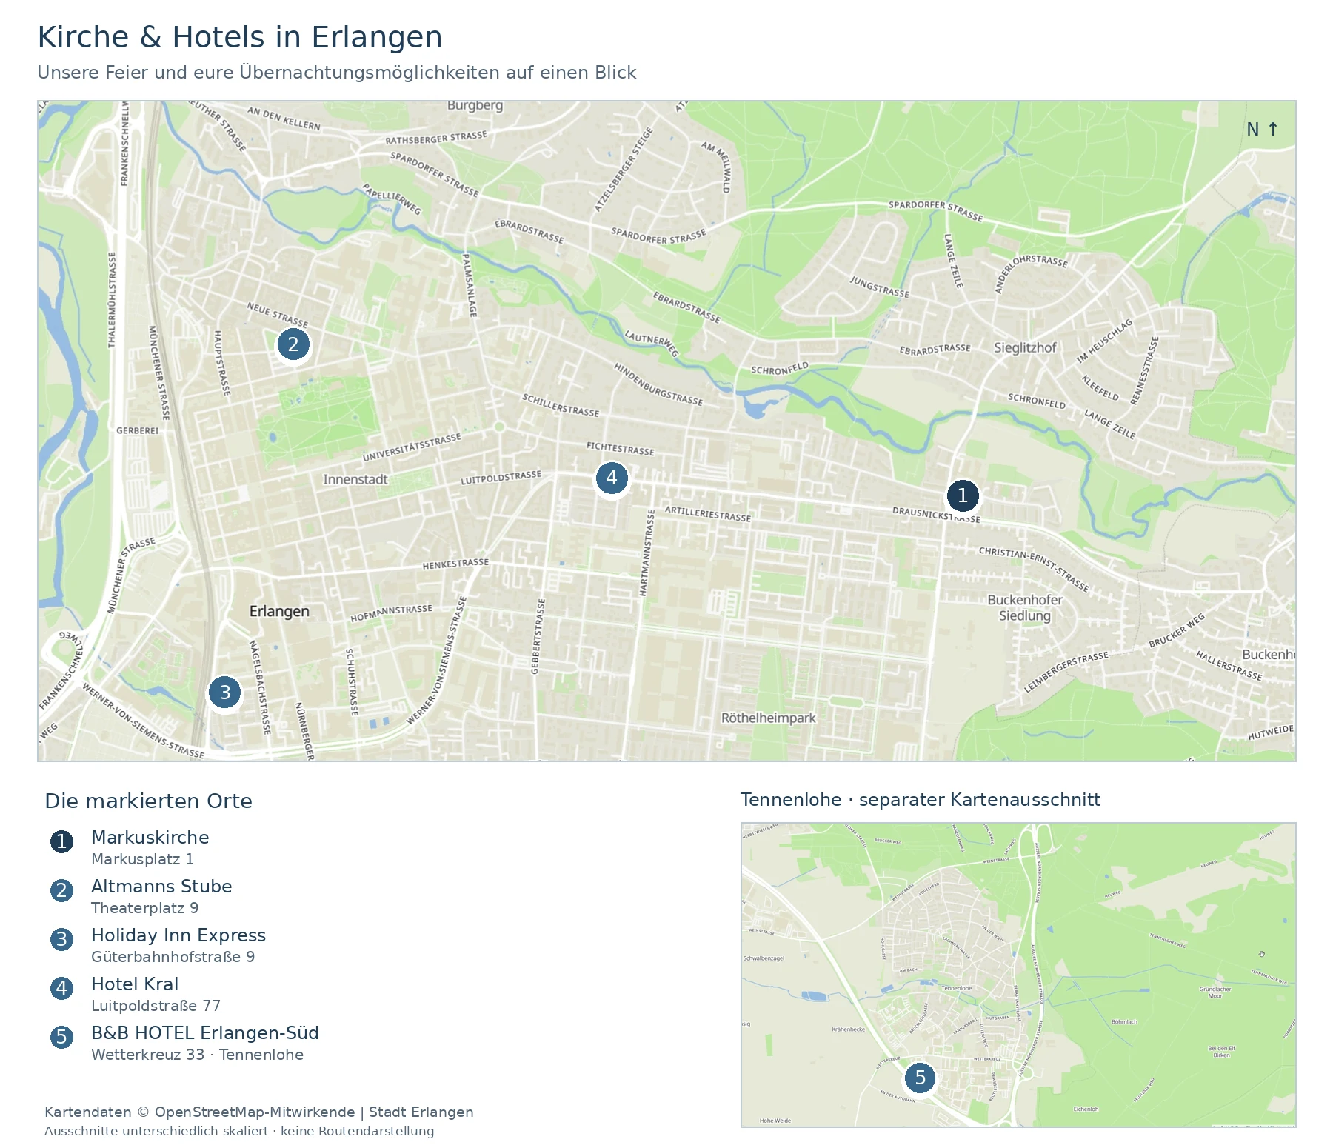Image resolution: width=1333 pixels, height=1148 pixels.
Task: Click the legend badge 1 beside Markuskirche
Action: pyautogui.click(x=61, y=841)
